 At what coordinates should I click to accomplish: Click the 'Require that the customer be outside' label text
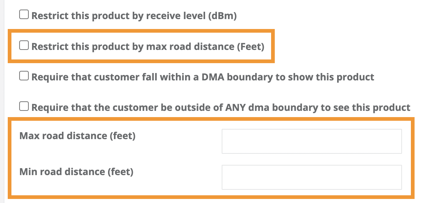221,108
